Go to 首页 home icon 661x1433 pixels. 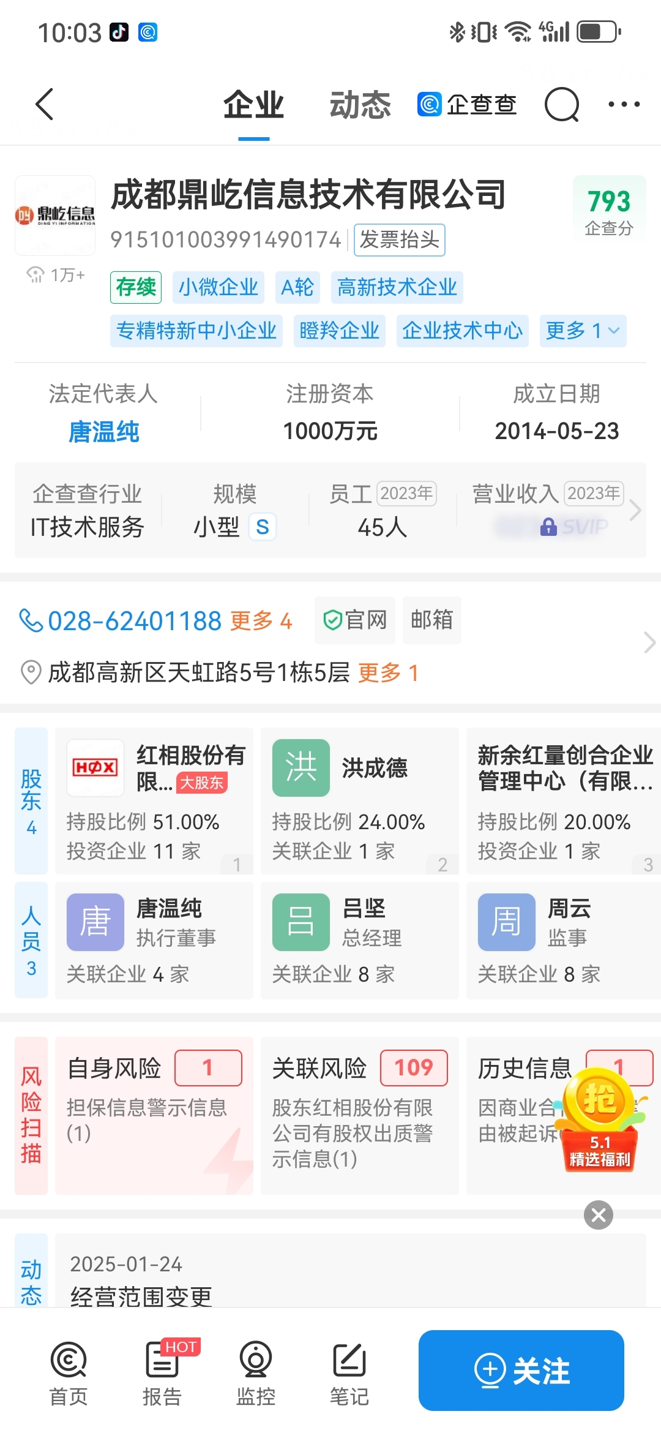pos(69,1374)
